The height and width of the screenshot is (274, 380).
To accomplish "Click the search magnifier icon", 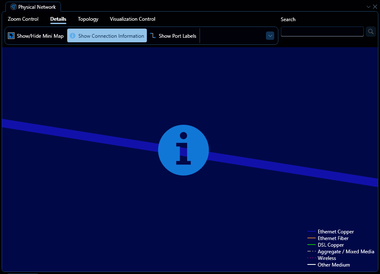I will (x=370, y=31).
